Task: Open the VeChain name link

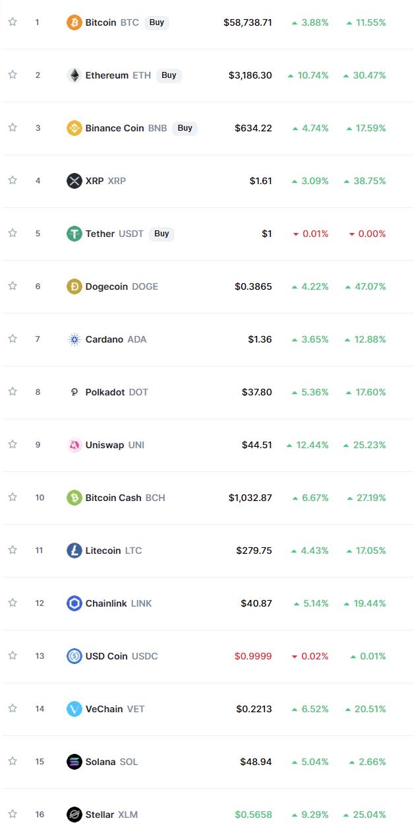Action: pos(104,709)
